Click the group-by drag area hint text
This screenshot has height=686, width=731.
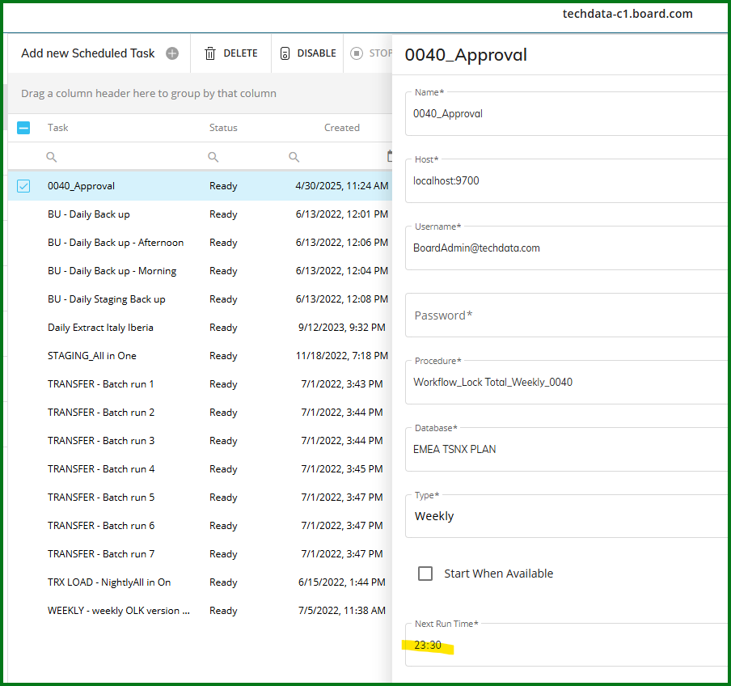(x=149, y=94)
